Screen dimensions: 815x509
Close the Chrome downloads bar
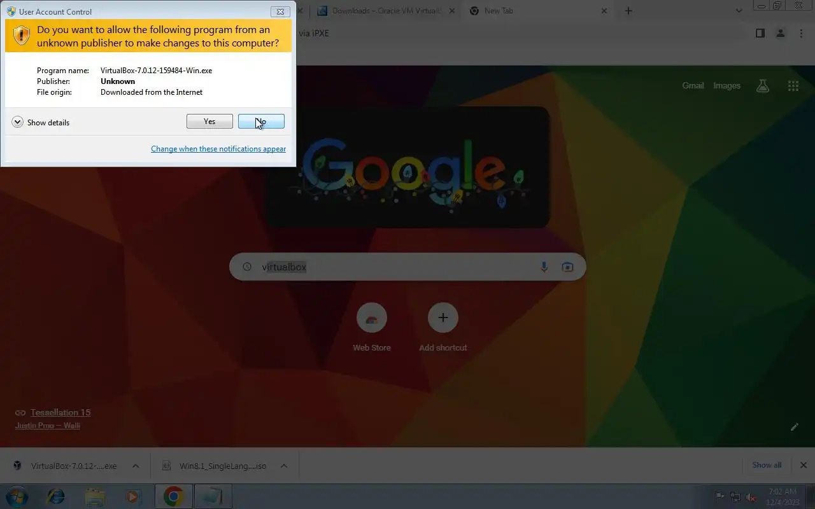point(804,465)
